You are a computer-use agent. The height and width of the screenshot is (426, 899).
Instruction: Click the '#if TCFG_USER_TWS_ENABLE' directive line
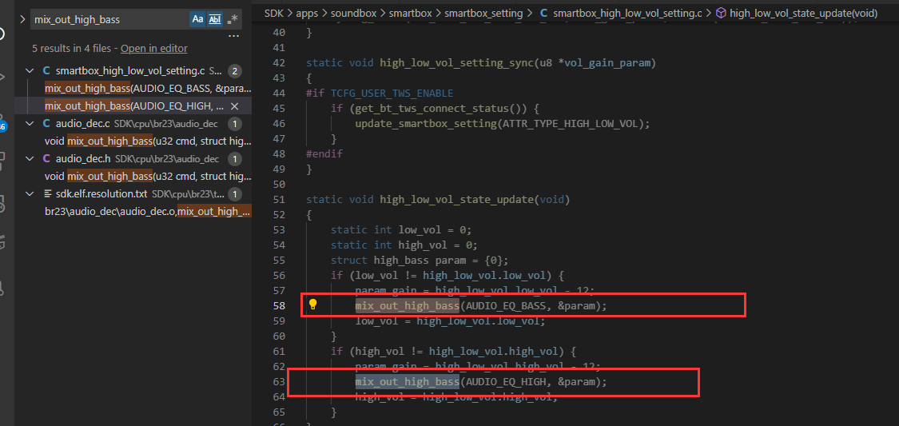click(380, 93)
